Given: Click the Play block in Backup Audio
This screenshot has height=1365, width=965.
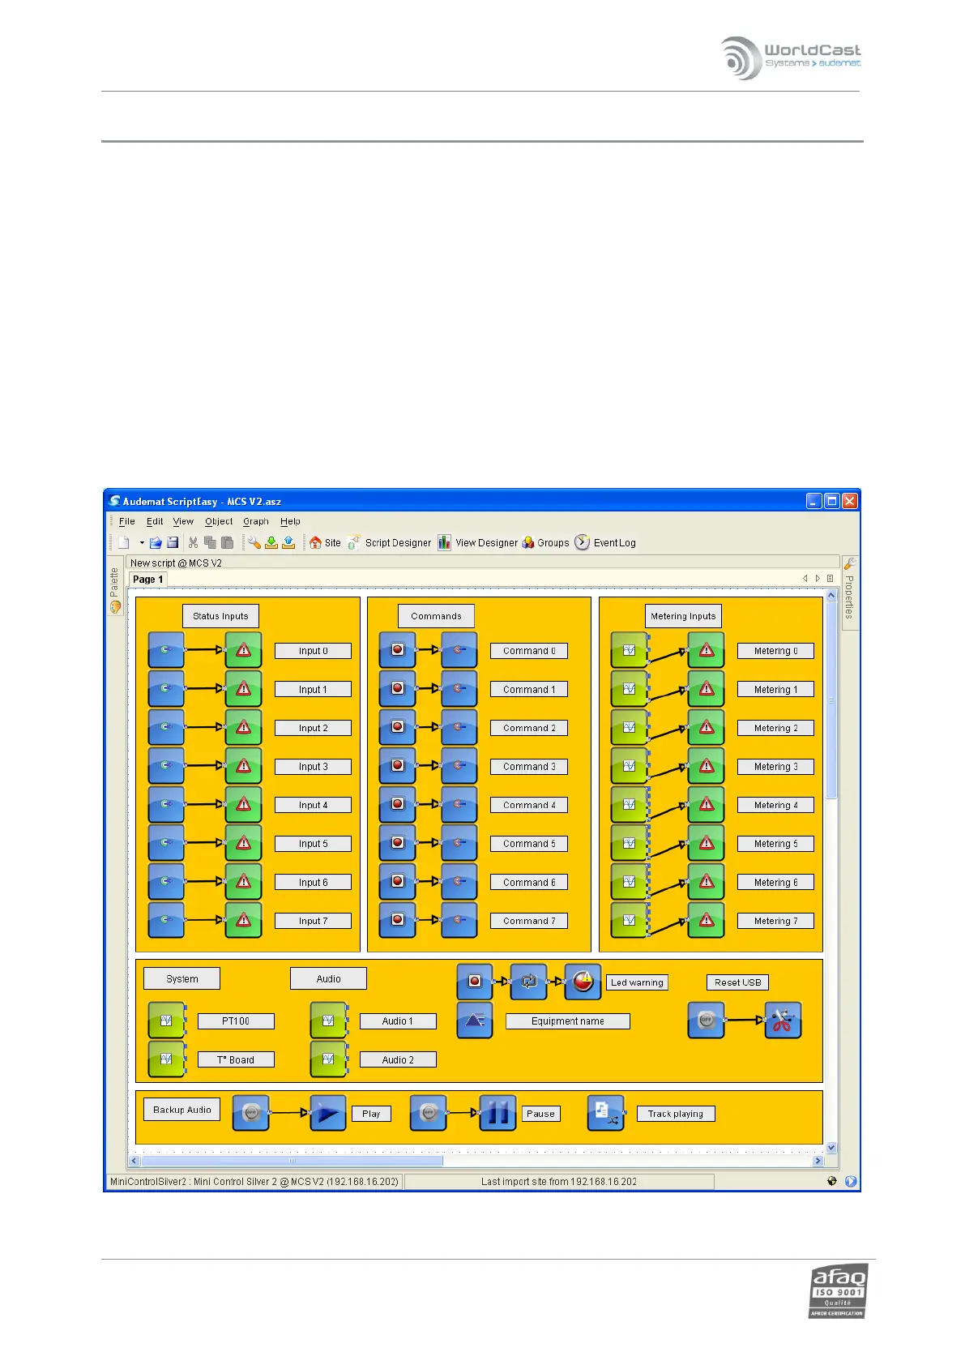Looking at the screenshot, I should point(328,1113).
